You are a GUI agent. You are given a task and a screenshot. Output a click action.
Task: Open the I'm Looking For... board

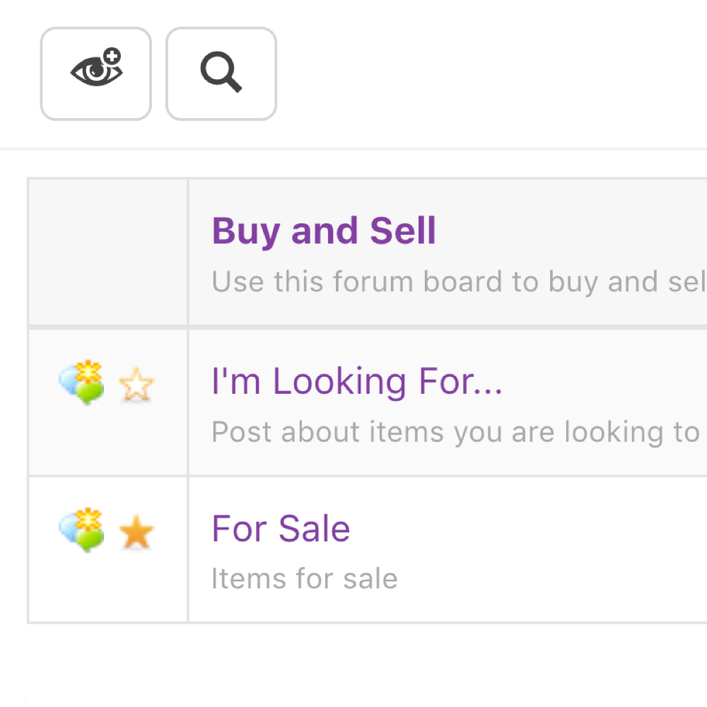point(356,382)
